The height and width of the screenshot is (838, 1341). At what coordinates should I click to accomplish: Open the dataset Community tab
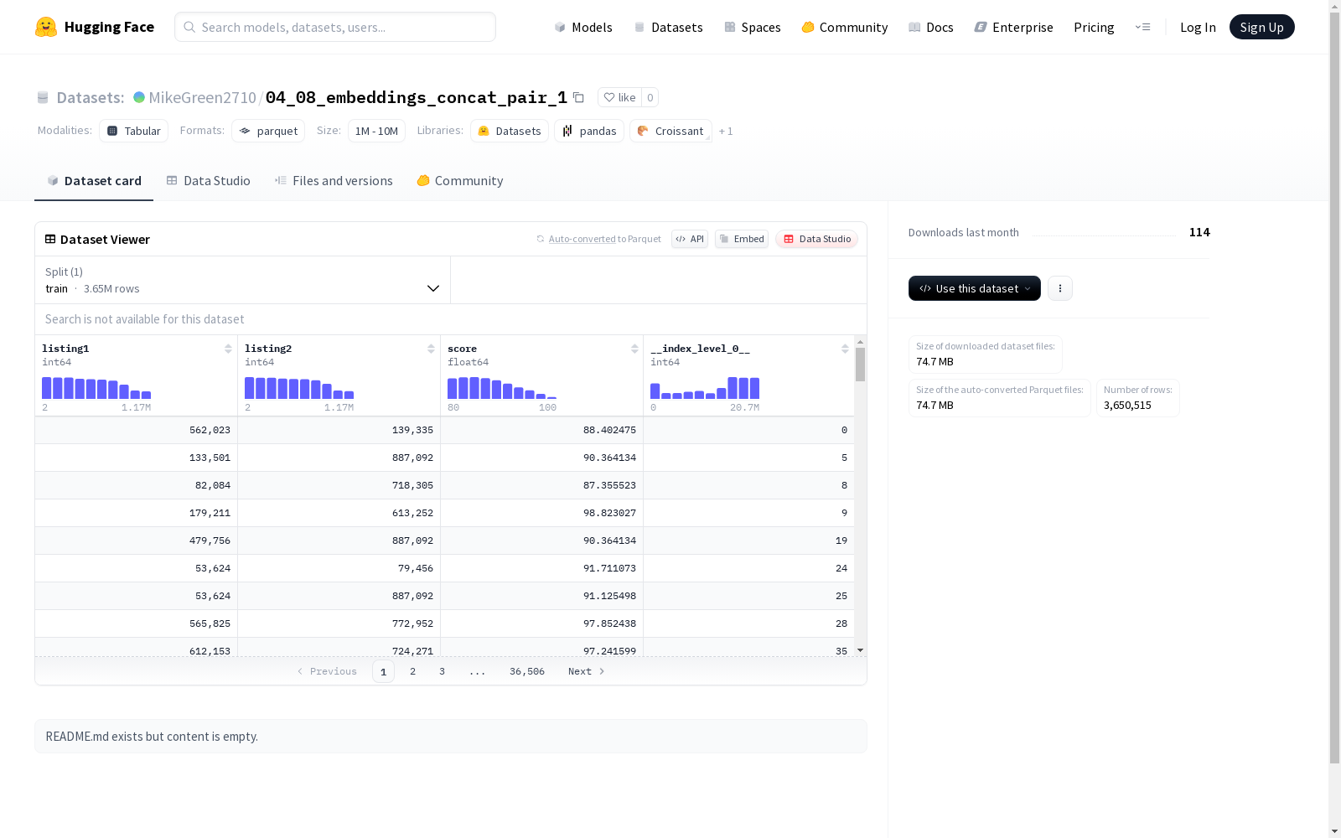tap(460, 181)
